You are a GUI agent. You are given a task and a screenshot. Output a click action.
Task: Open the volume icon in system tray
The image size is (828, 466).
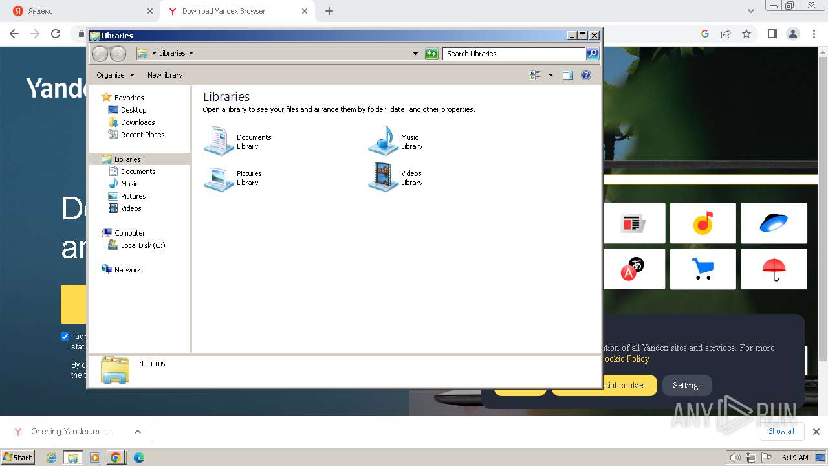(735, 458)
